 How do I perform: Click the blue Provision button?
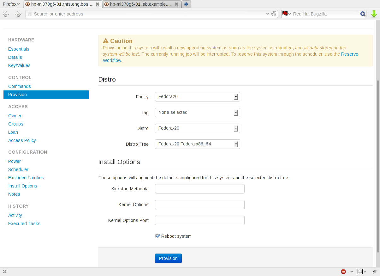point(168,258)
